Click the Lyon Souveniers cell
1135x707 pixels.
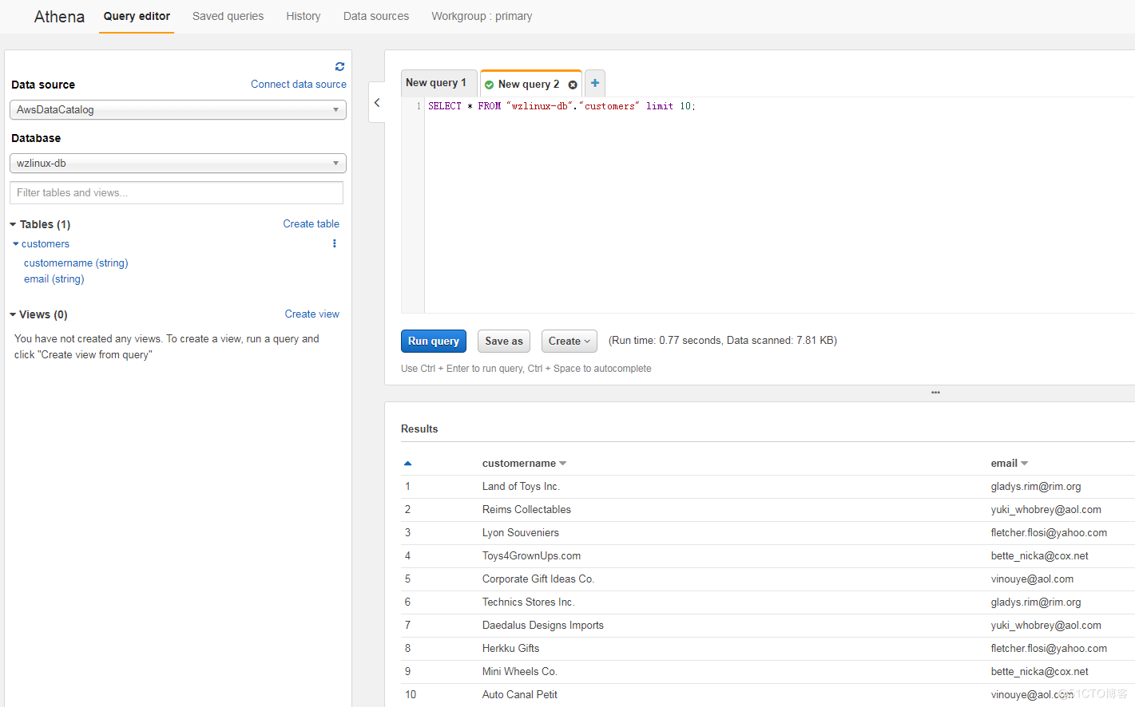tap(521, 533)
